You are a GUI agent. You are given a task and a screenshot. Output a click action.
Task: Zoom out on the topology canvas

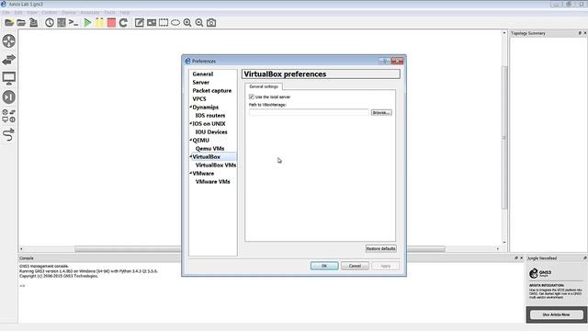(x=199, y=22)
